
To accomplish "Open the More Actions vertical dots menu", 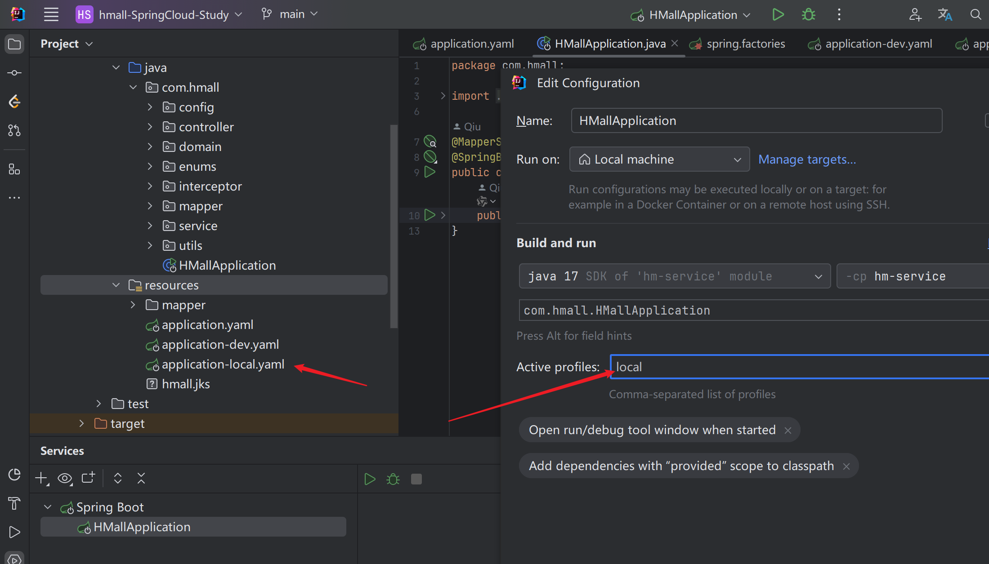I will point(839,14).
